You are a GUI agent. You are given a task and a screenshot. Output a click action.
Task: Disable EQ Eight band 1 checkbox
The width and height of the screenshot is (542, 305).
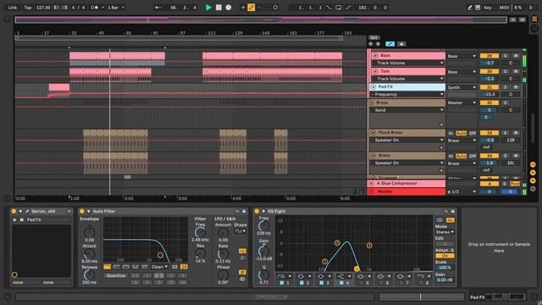tap(282, 283)
